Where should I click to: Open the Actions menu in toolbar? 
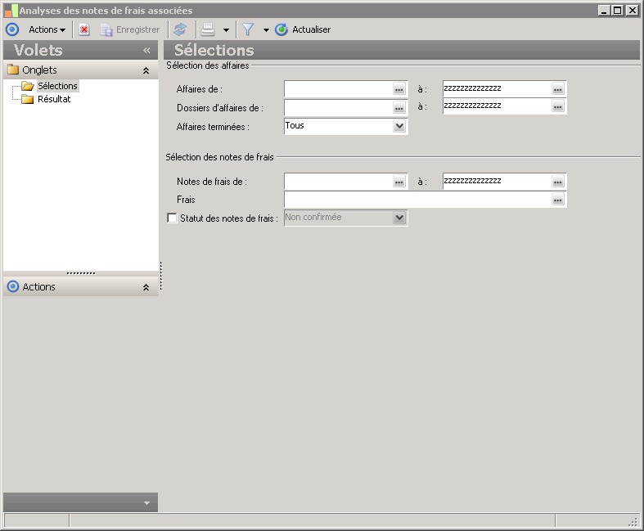(x=47, y=29)
